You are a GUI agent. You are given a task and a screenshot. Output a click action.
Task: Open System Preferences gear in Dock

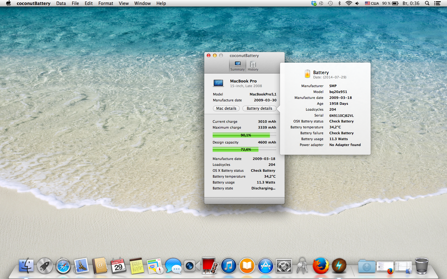tap(284, 266)
